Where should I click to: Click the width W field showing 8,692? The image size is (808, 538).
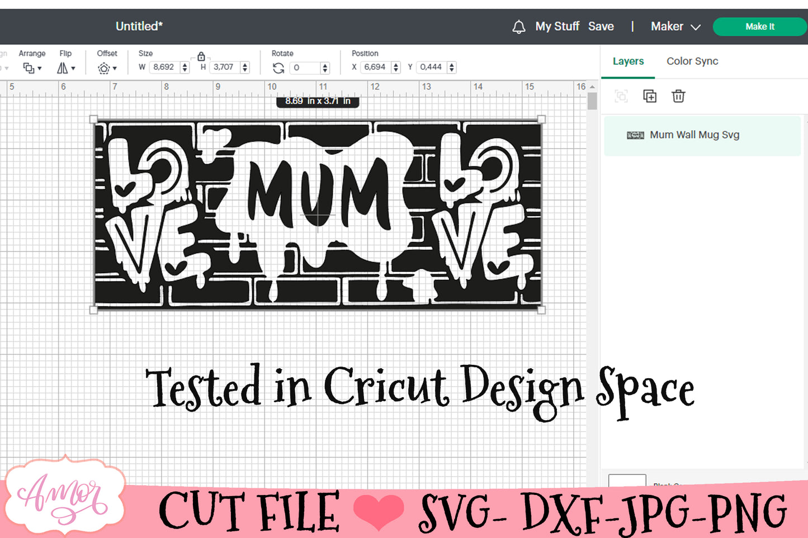point(164,67)
